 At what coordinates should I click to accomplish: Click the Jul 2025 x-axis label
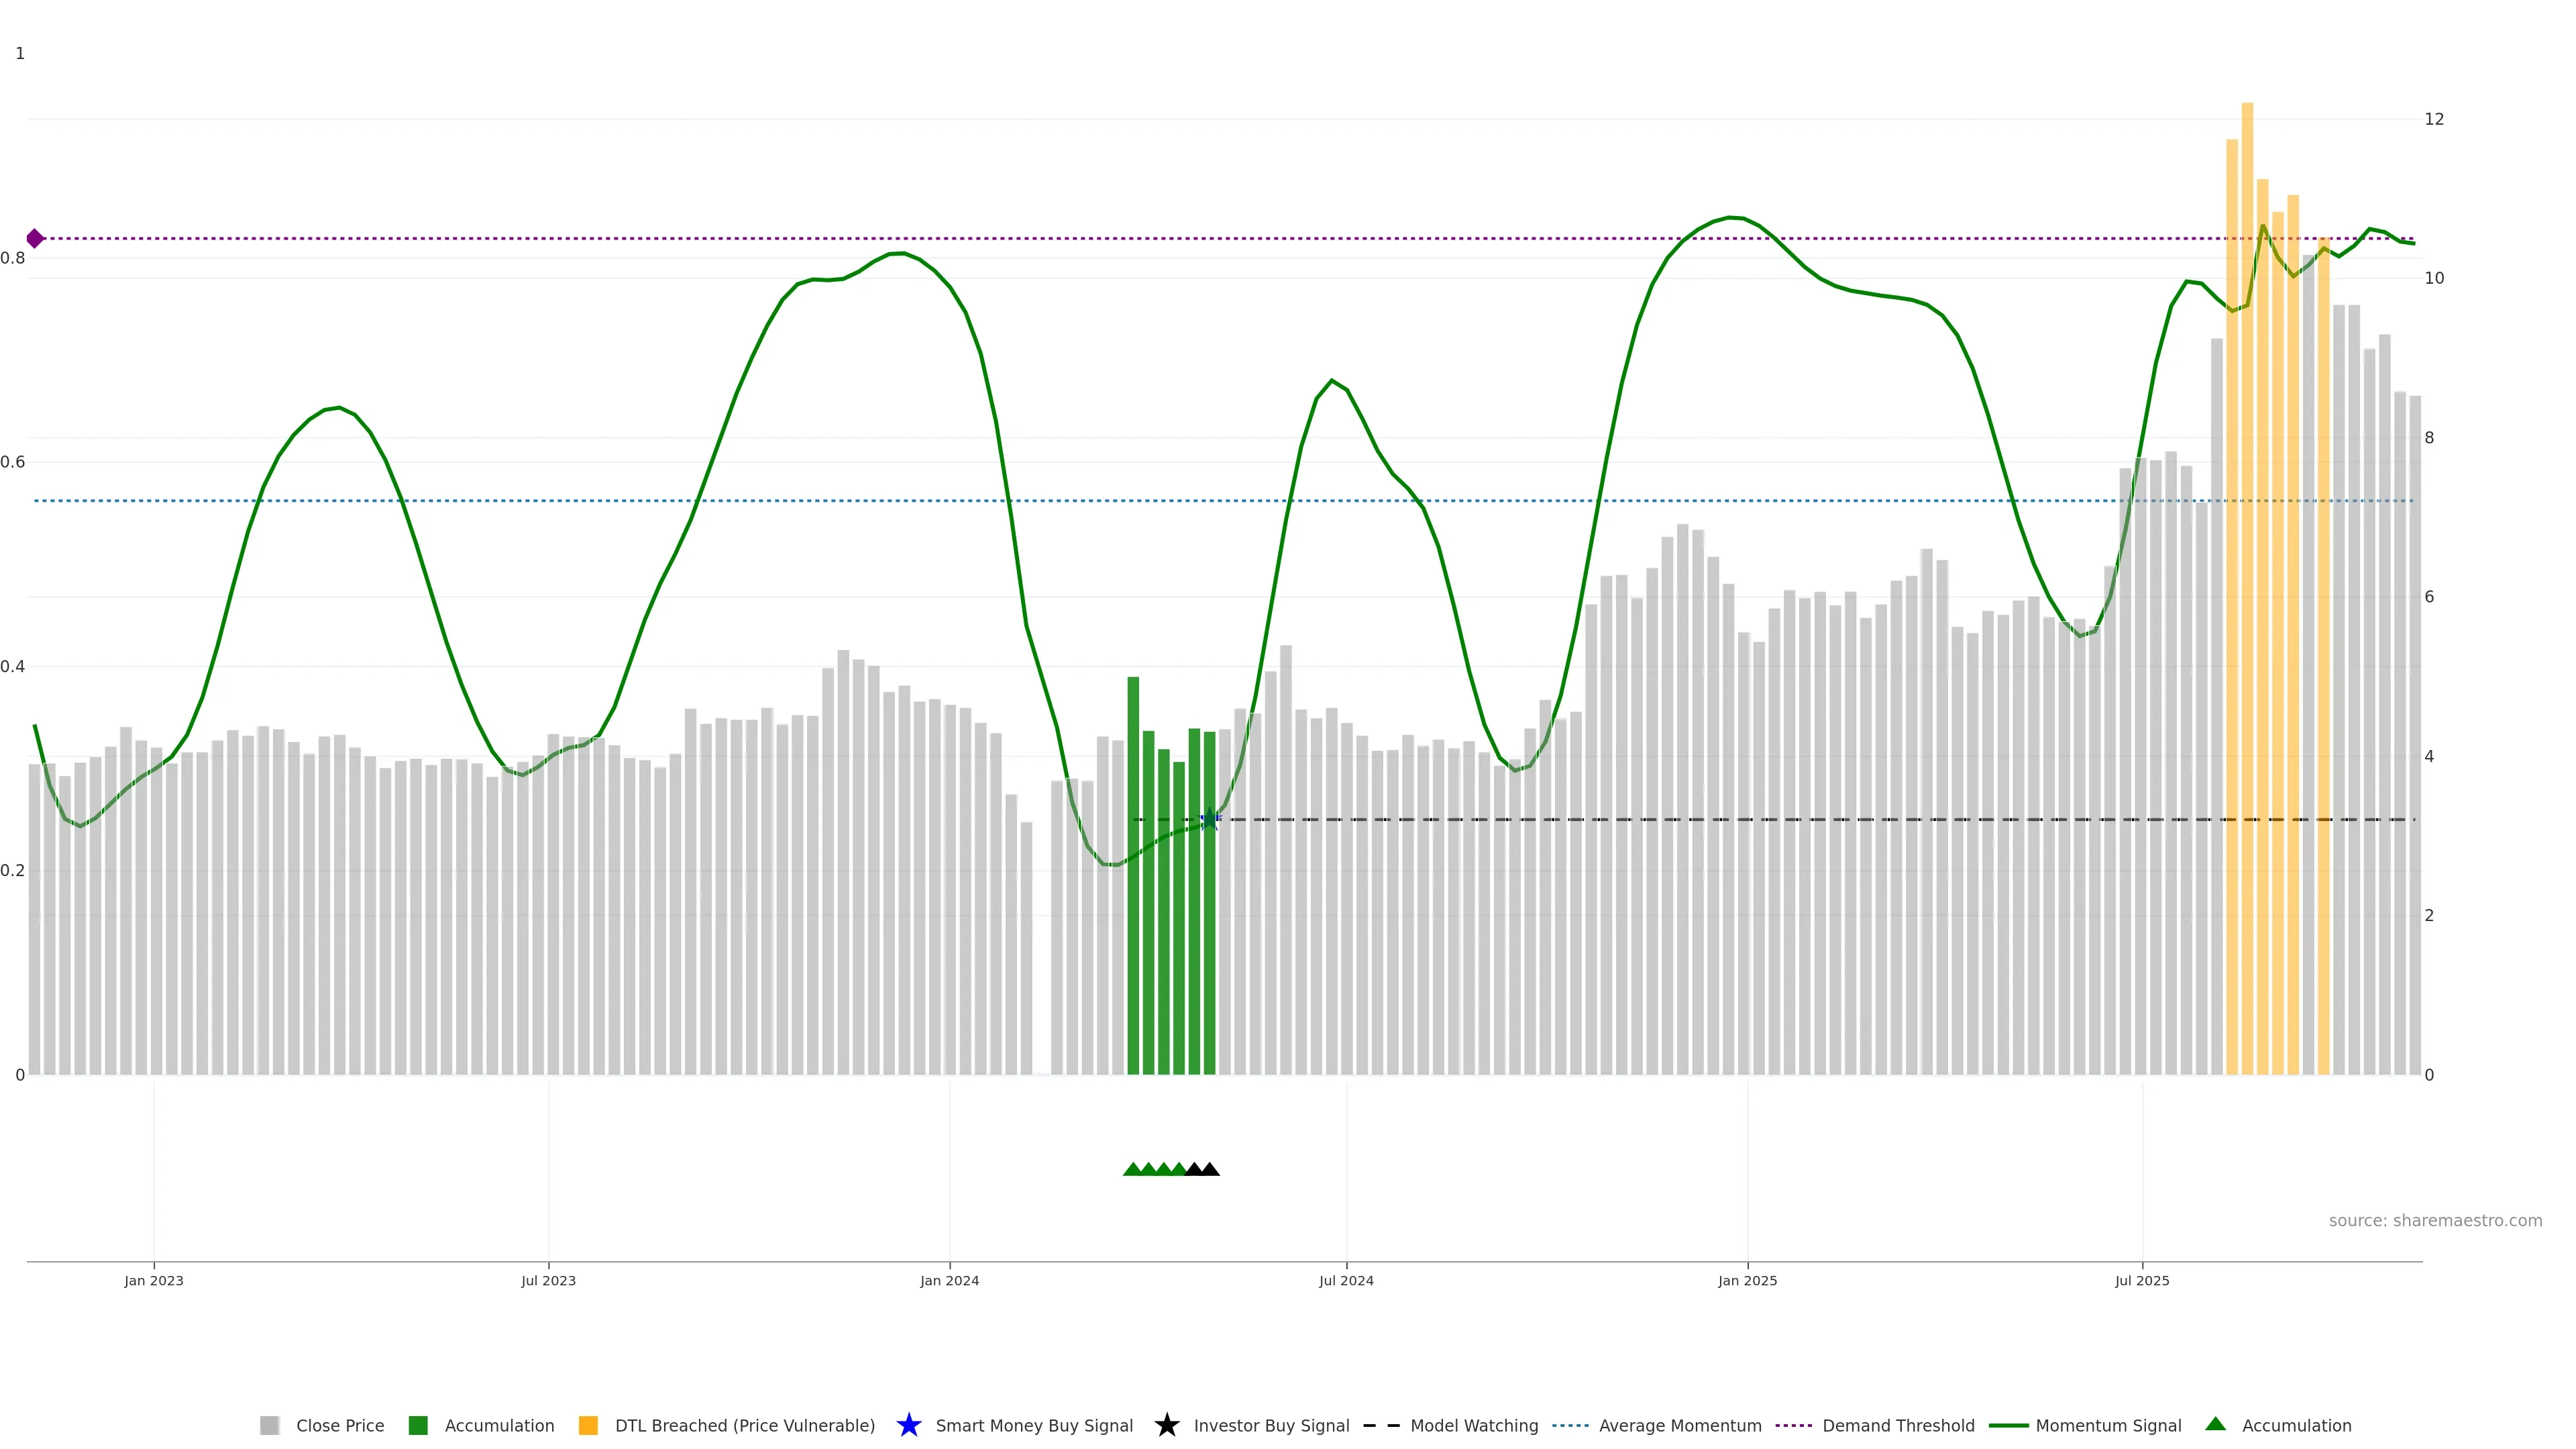[2142, 1280]
